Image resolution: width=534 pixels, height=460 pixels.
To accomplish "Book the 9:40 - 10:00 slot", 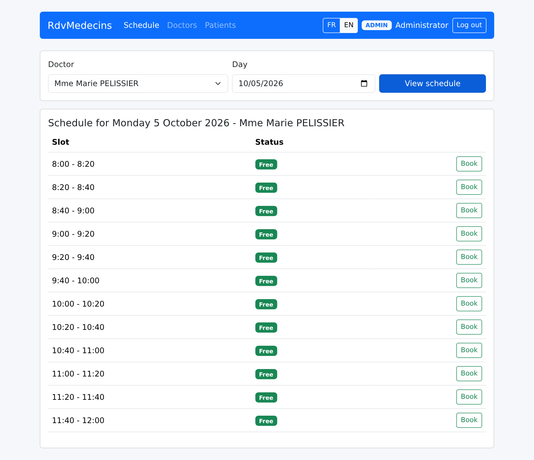I will 469,280.
